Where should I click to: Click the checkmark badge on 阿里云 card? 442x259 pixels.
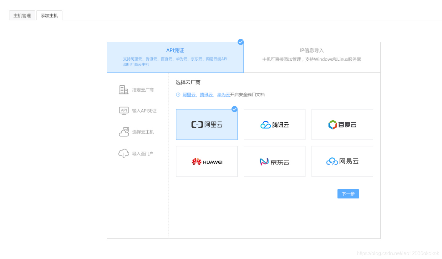tap(235, 109)
